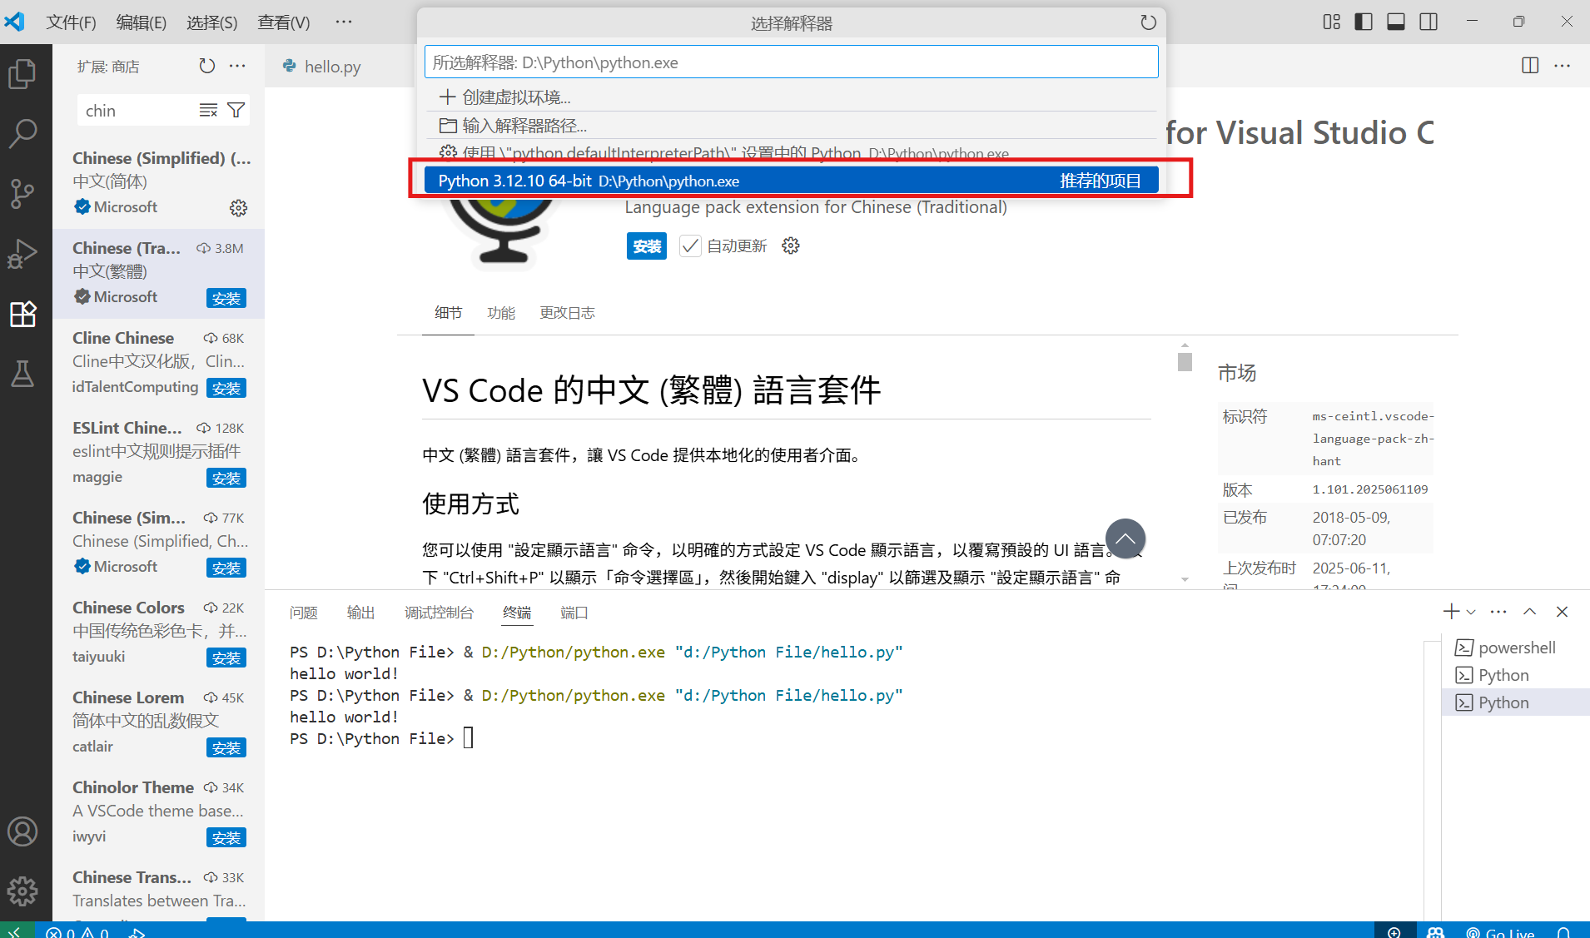Click the round scroll-to-top button
1590x938 pixels.
(1125, 538)
